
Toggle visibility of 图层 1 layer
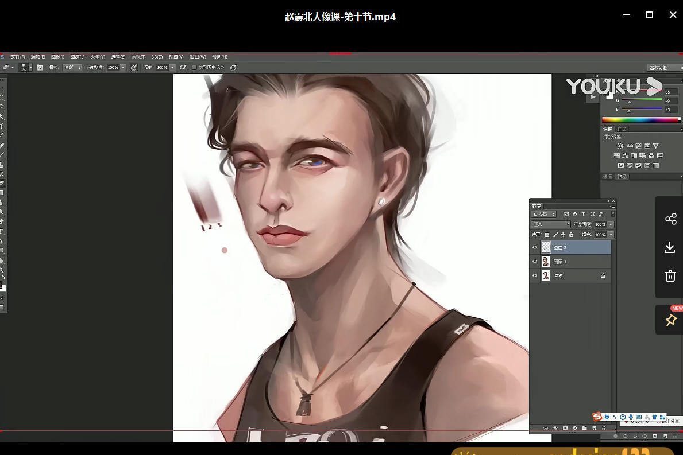535,262
